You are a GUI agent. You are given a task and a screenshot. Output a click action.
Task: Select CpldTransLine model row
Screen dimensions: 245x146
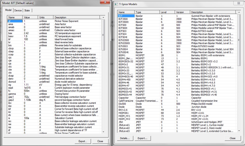[177, 101]
